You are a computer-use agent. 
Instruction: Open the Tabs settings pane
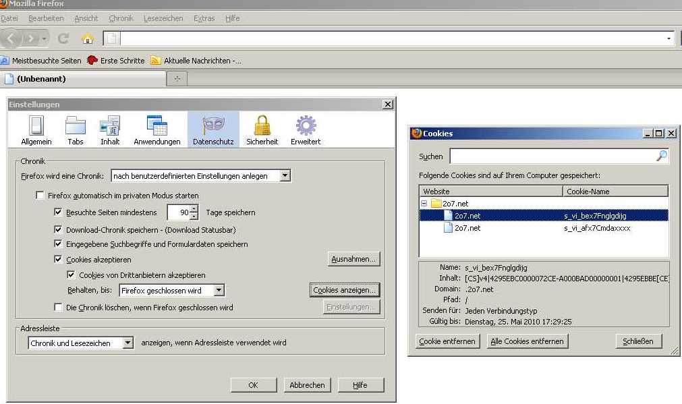[x=76, y=129]
